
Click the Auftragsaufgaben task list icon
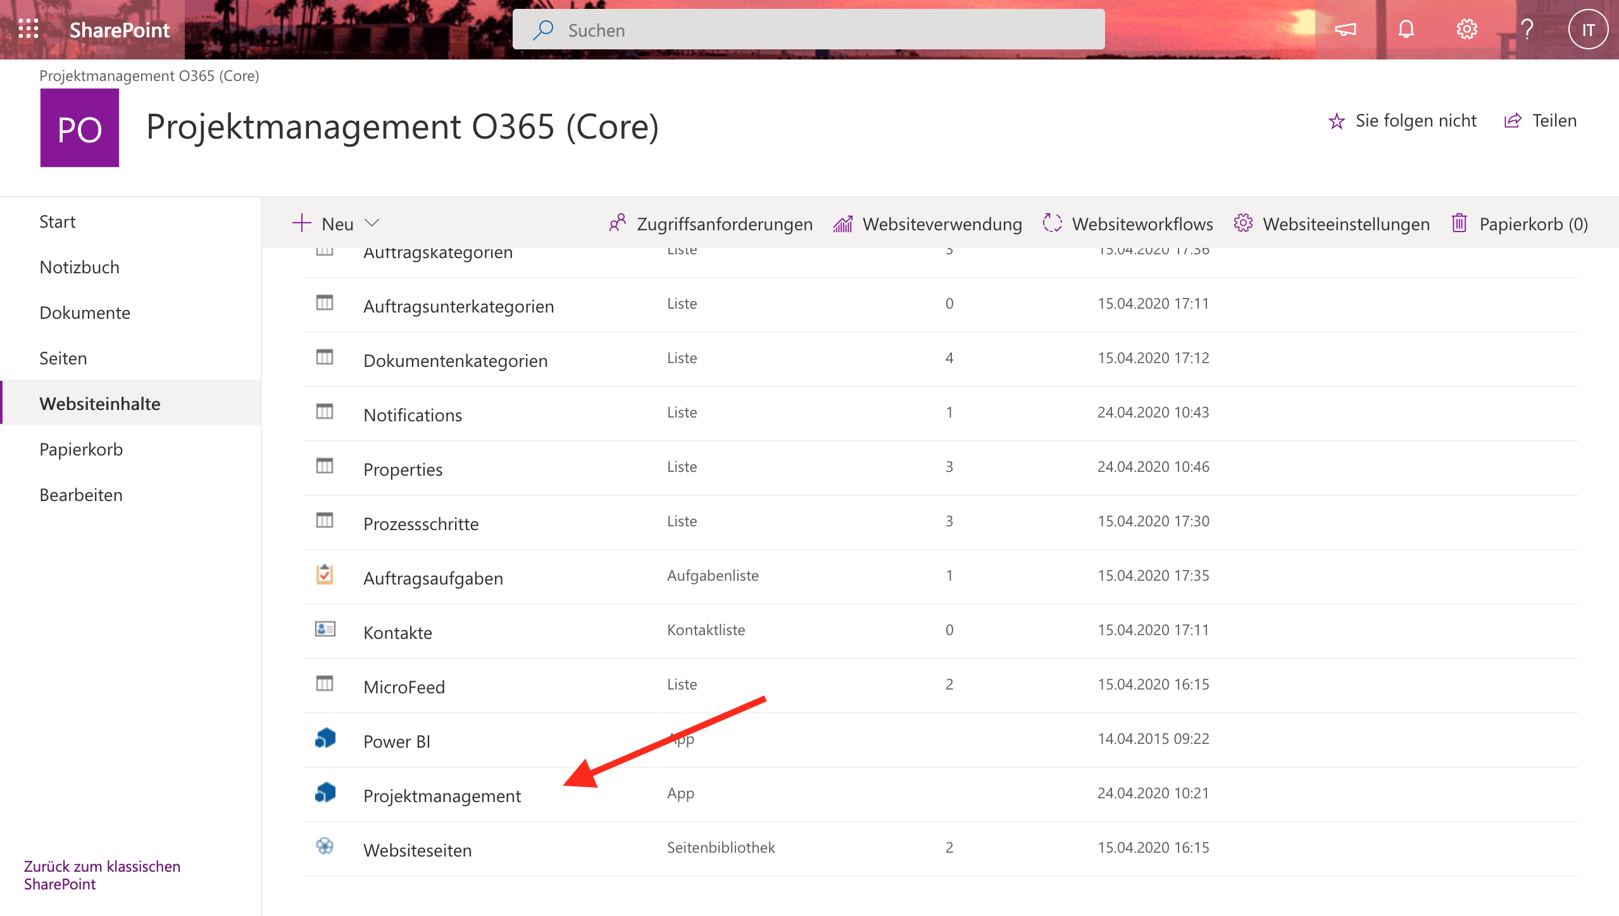[x=325, y=575]
